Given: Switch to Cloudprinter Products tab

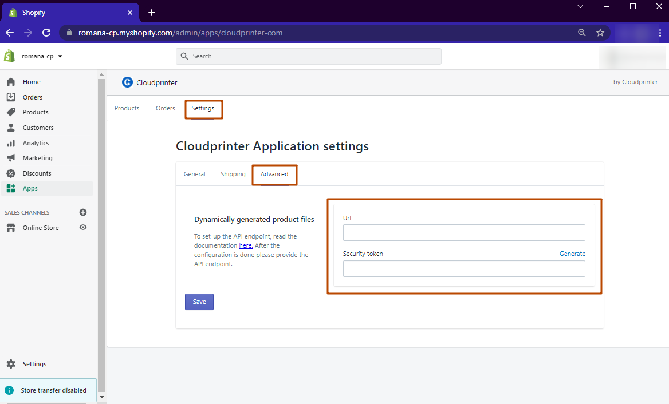Looking at the screenshot, I should coord(127,108).
